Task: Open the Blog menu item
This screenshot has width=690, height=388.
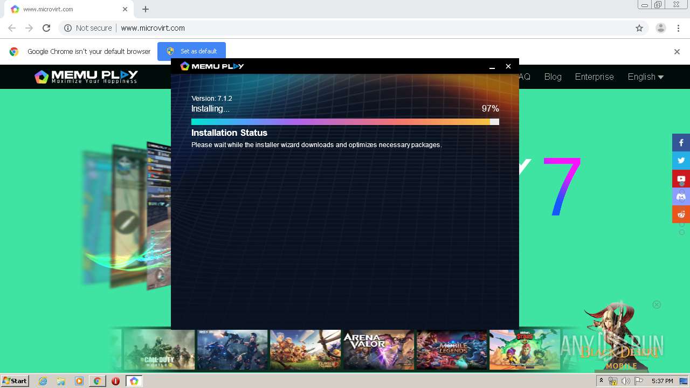Action: click(x=553, y=77)
